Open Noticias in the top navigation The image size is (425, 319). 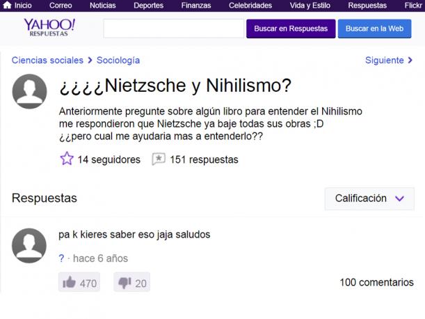[103, 5]
